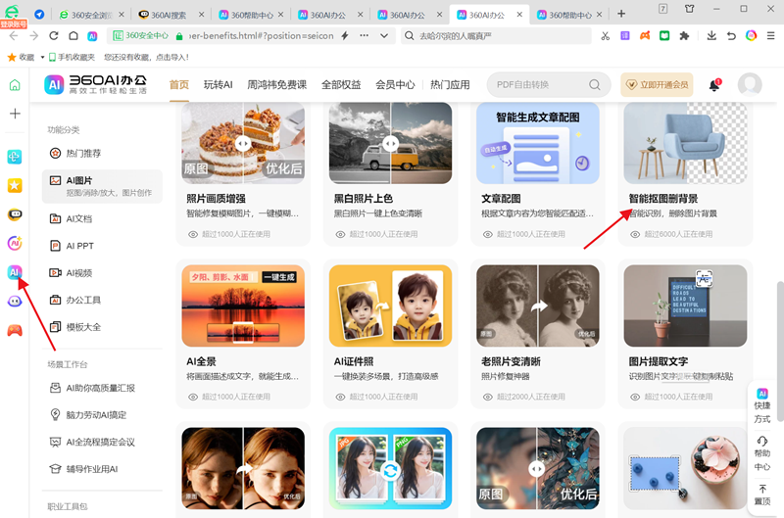Open sidebar home icon
The image size is (784, 518).
click(x=15, y=85)
